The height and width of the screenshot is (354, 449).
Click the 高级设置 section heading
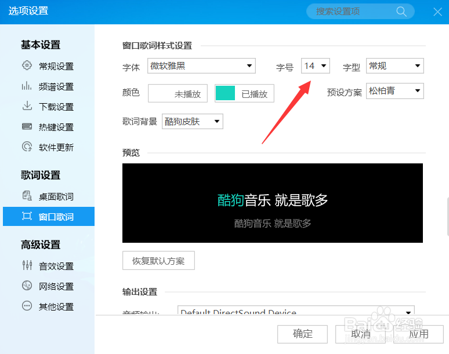click(41, 244)
